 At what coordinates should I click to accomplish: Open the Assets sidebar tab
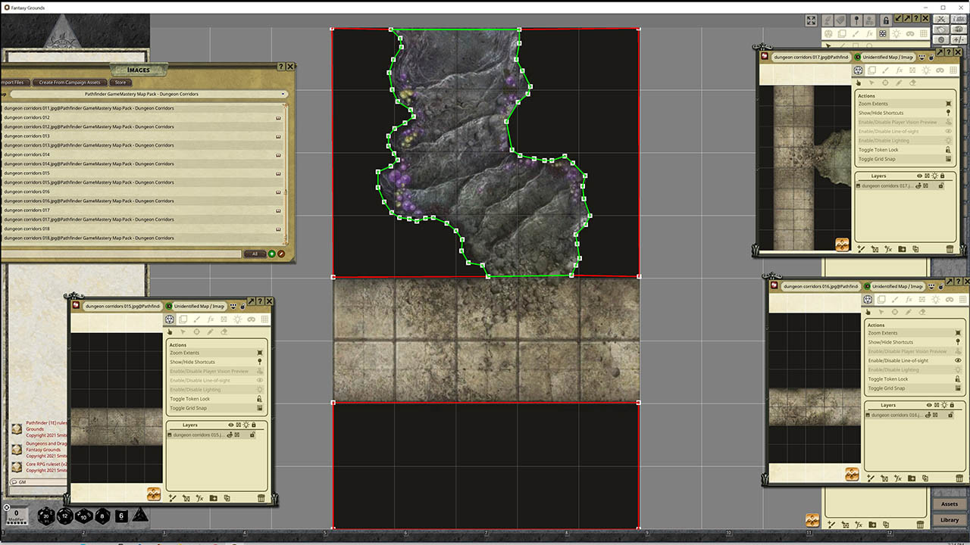[x=949, y=504]
